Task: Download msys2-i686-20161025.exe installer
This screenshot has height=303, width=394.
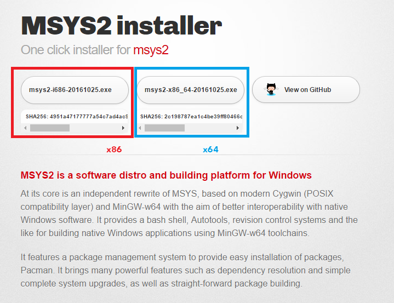Action: click(x=75, y=90)
